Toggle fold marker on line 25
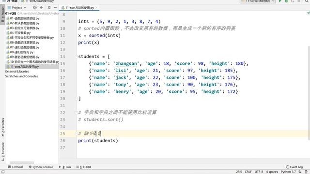This screenshot has height=174, width=310. point(77,134)
